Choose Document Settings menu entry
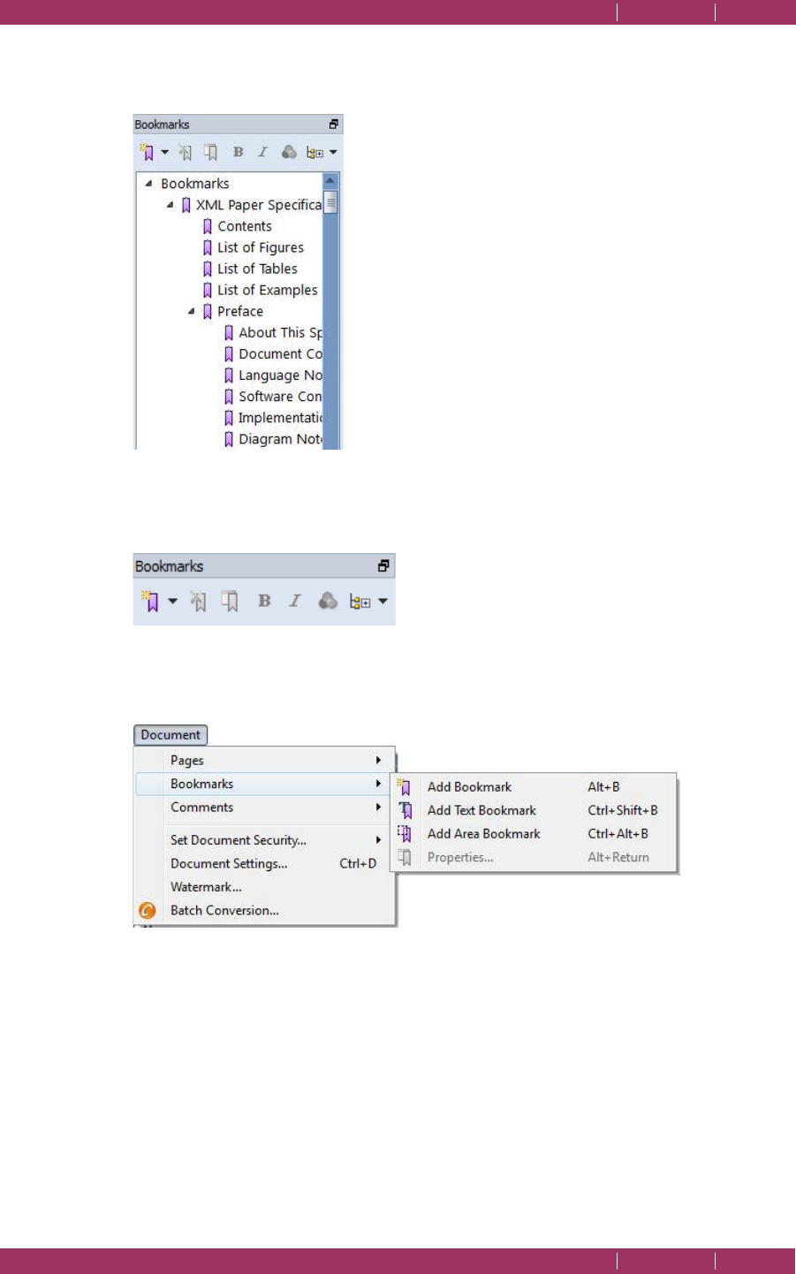Viewport: 796px width, 1274px height. pyautogui.click(x=265, y=864)
